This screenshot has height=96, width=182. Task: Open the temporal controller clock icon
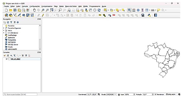[x=95, y=10]
